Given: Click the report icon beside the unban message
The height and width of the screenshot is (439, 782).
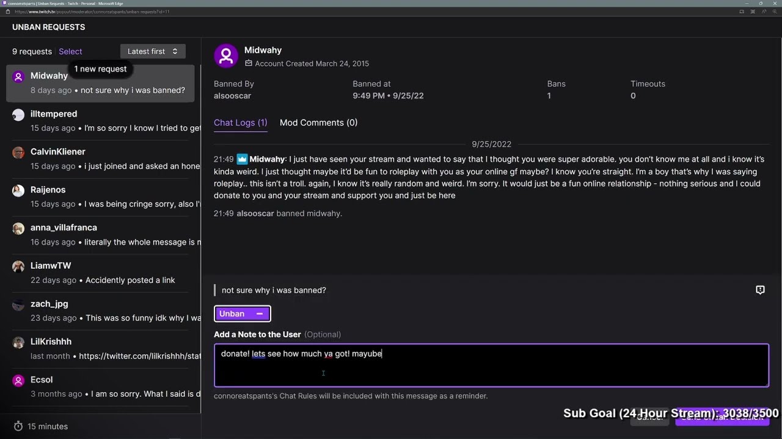Looking at the screenshot, I should pos(760,290).
